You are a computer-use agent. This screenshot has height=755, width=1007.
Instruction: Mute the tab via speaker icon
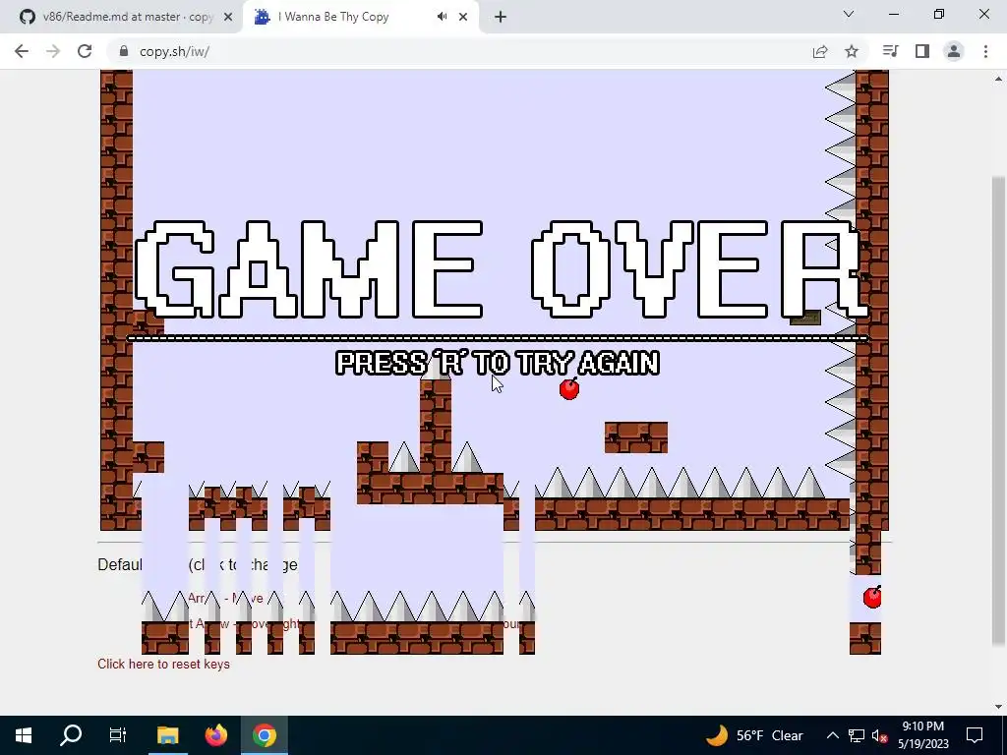[x=442, y=17]
